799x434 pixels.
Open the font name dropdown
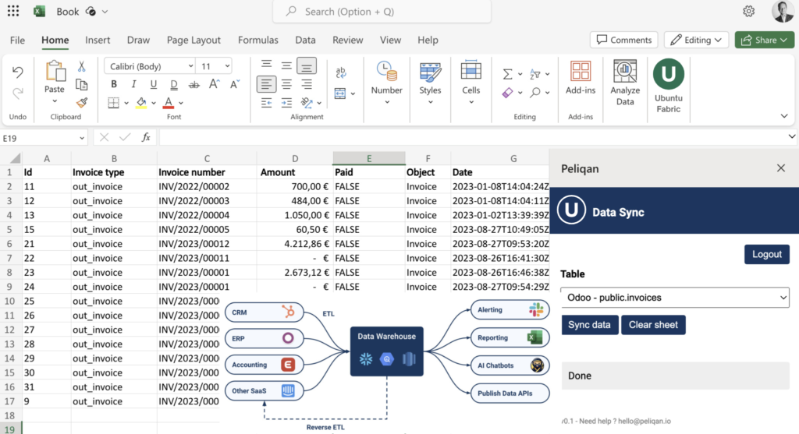point(190,66)
